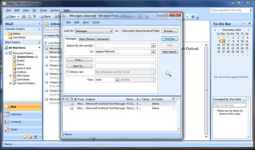Viewport: 255px width, 150px height.
Task: Click the Shortcuts icon at navigation bottom
Action: [35, 137]
